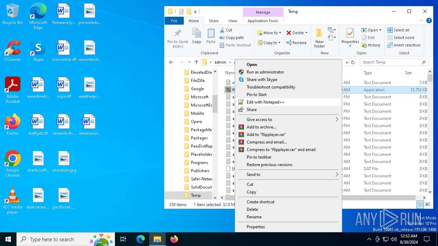Open Edge from the taskbar
This screenshot has width=438, height=246.
coord(141,239)
